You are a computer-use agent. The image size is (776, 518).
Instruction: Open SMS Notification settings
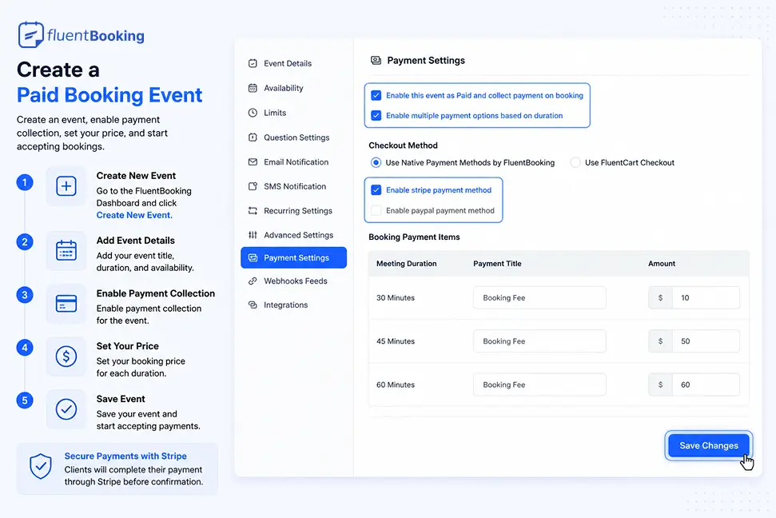tap(293, 186)
